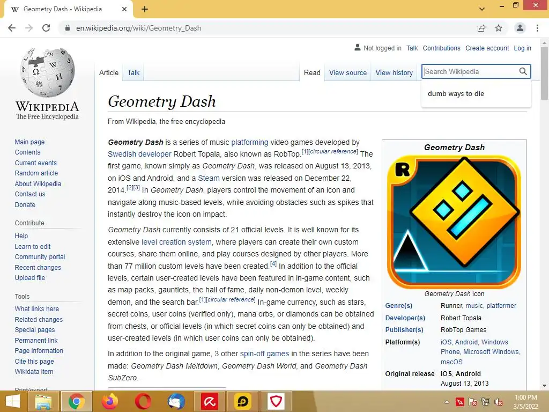The image size is (549, 412).
Task: Open Upload file sidebar link
Action: pyautogui.click(x=30, y=277)
